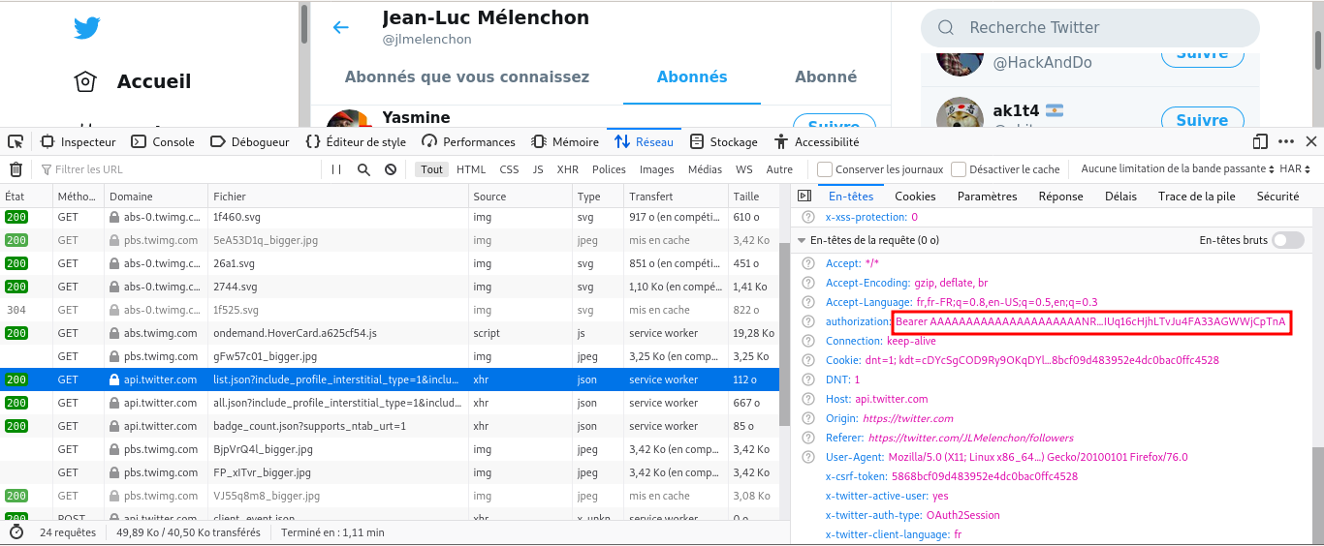Sort by the Transfert column header

(x=676, y=197)
